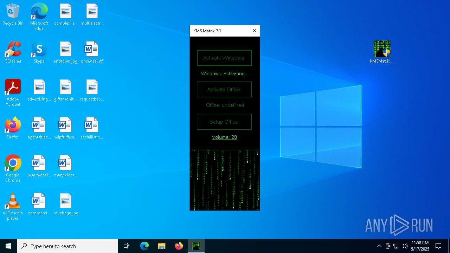Select the Recycle Bin icon
Viewport: 450px width, 253px height.
coord(13,15)
